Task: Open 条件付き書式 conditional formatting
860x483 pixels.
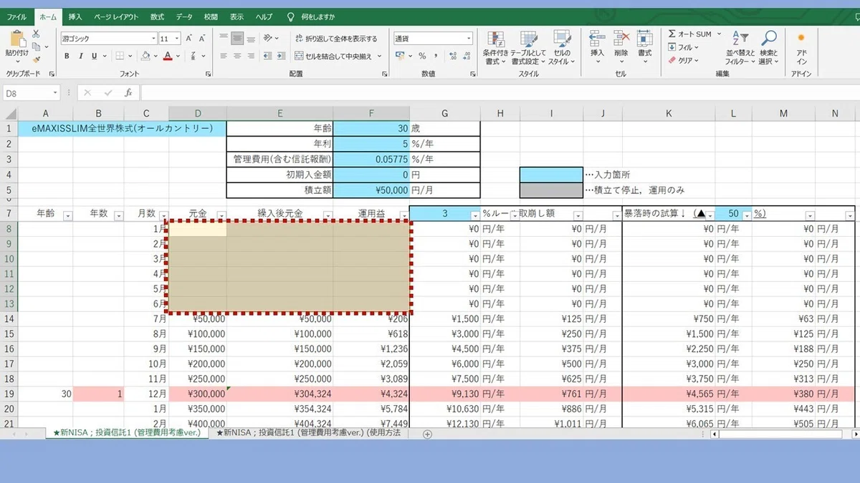Action: 495,48
